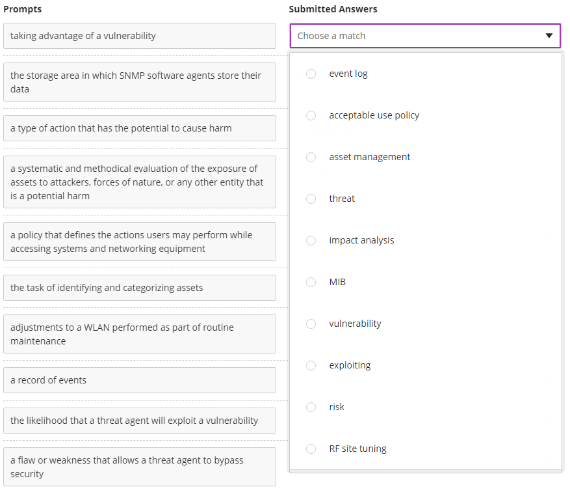Image resolution: width=570 pixels, height=500 pixels.
Task: Select the 'vulnerability' radio option
Action: point(311,324)
